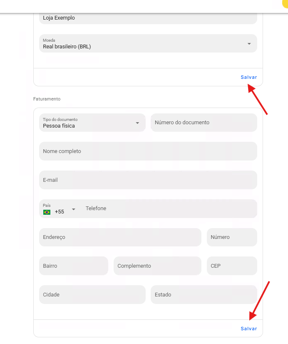Select the Bairro input field
This screenshot has width=288, height=344.
pos(74,266)
